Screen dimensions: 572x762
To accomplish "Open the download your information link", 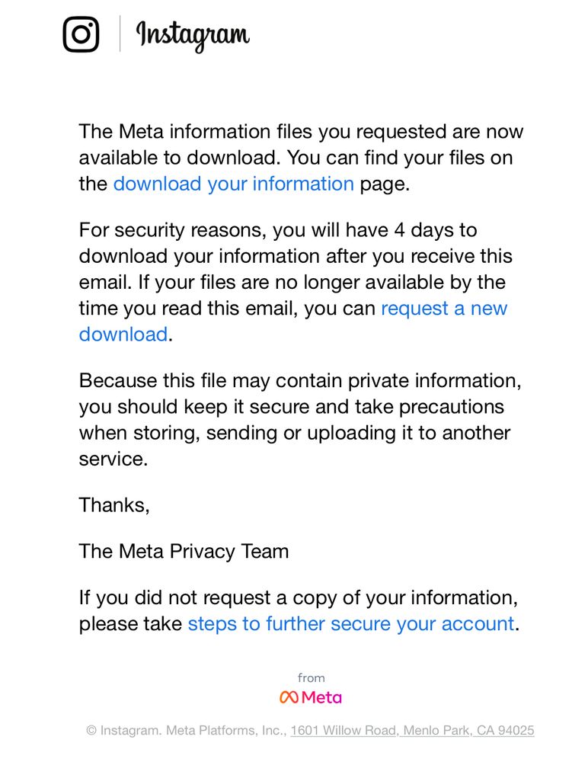I will tap(234, 184).
